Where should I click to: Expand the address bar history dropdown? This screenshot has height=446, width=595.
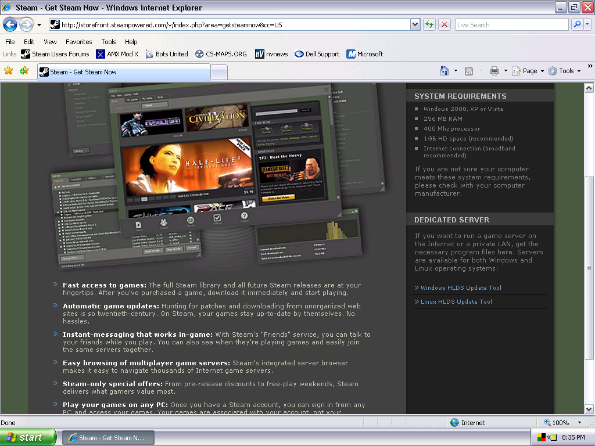415,25
